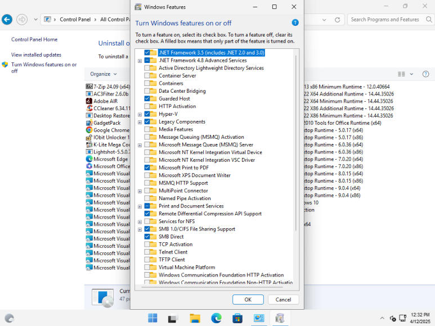
Task: Uncheck SMB Direct feature
Action: click(x=147, y=237)
